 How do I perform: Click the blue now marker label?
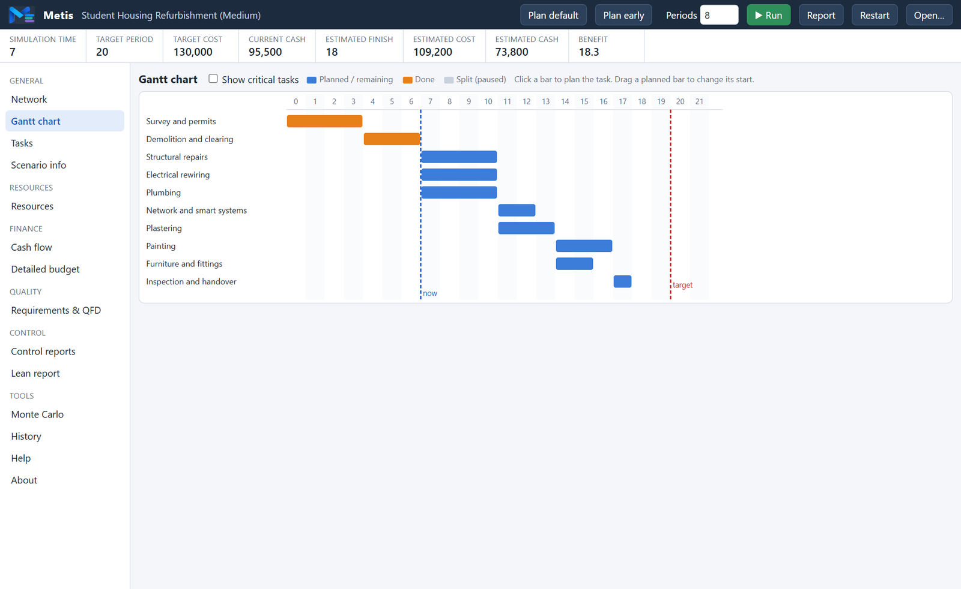pyautogui.click(x=430, y=293)
